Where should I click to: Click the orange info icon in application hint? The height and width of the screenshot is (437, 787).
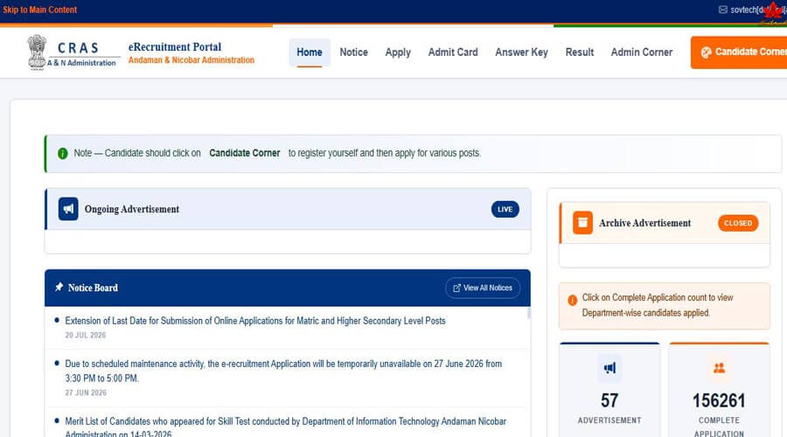(572, 300)
